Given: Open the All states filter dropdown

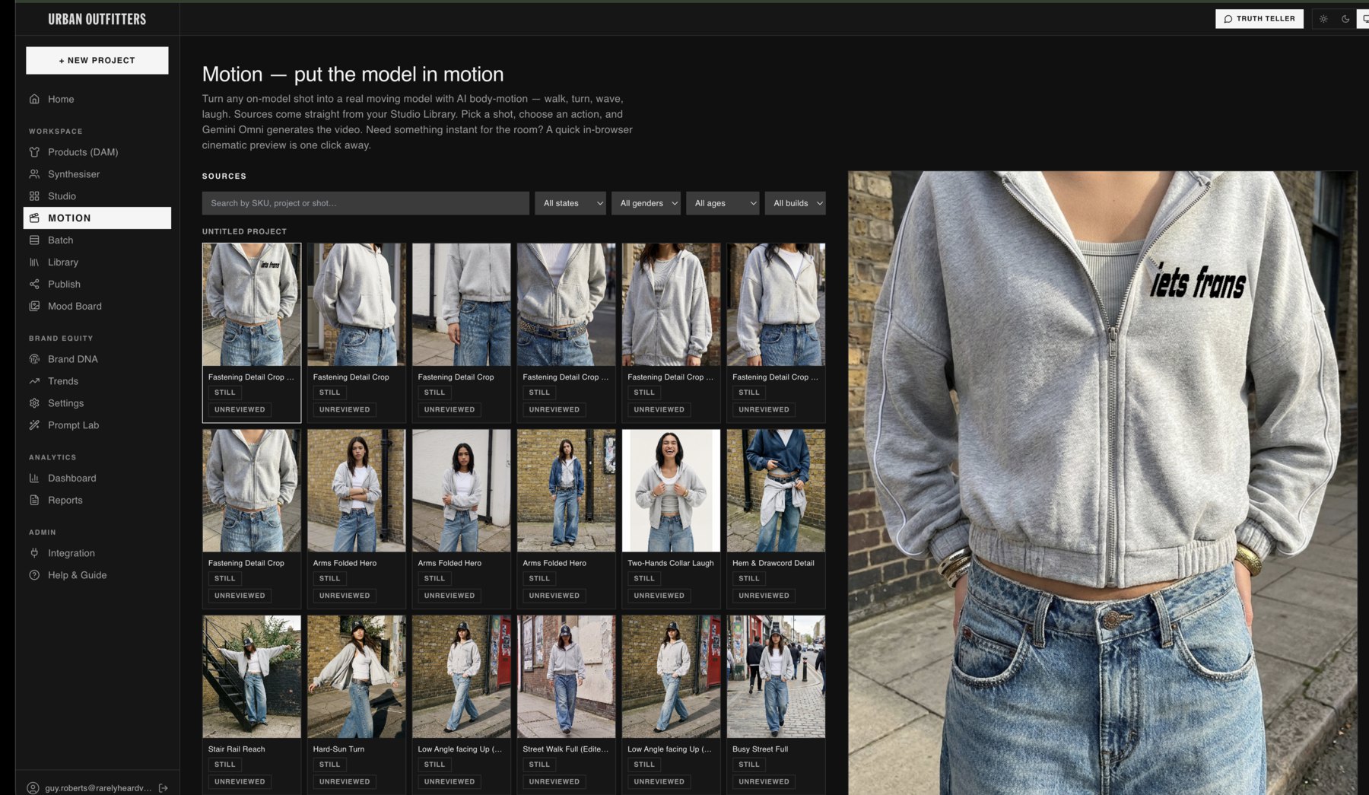Looking at the screenshot, I should tap(570, 203).
